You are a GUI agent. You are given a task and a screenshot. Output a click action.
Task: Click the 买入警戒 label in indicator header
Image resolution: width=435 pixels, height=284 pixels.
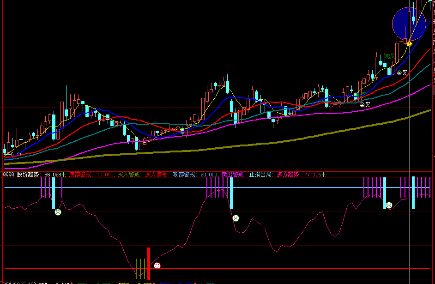click(129, 175)
